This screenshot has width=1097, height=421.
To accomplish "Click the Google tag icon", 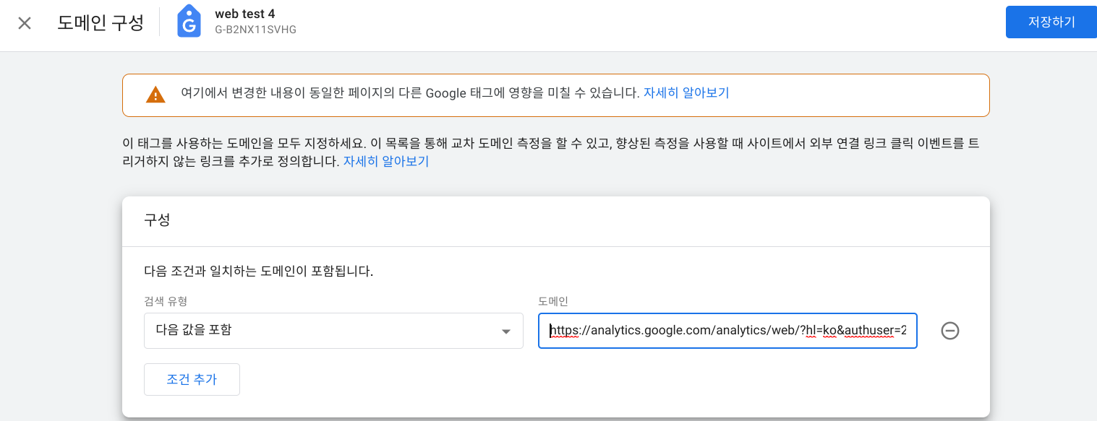I will [189, 22].
